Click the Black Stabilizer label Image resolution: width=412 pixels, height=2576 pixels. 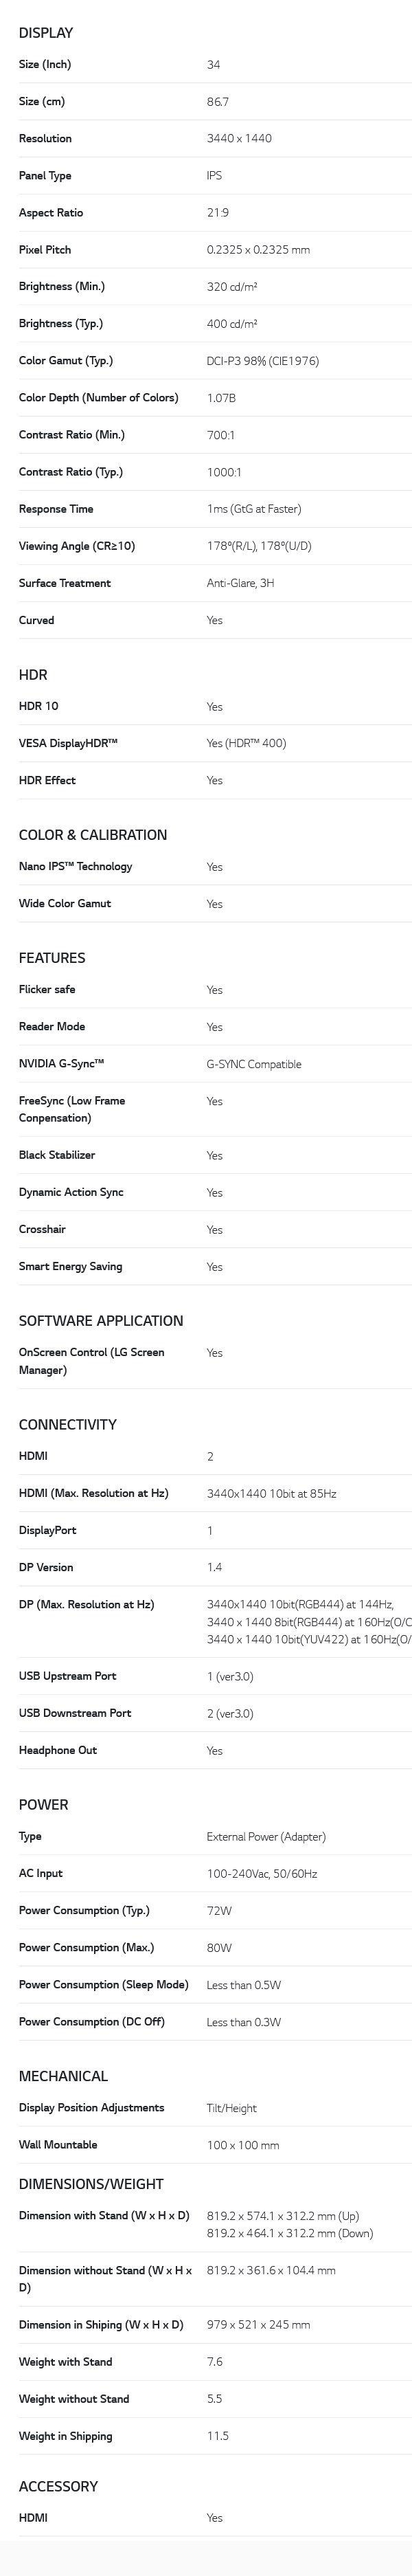(57, 1155)
